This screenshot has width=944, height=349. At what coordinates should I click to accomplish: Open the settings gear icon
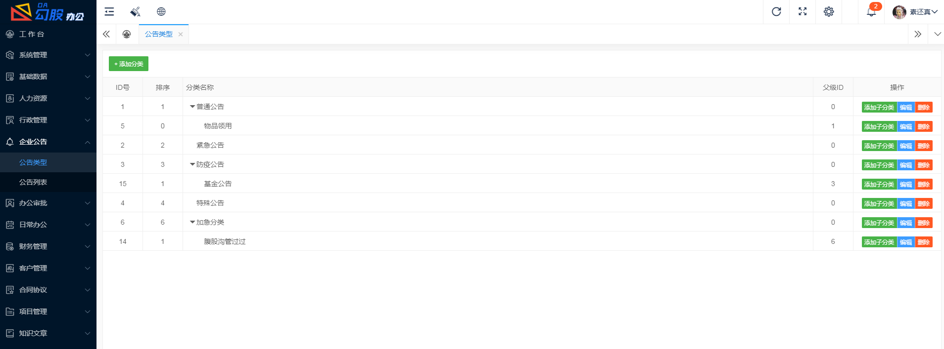pos(829,12)
